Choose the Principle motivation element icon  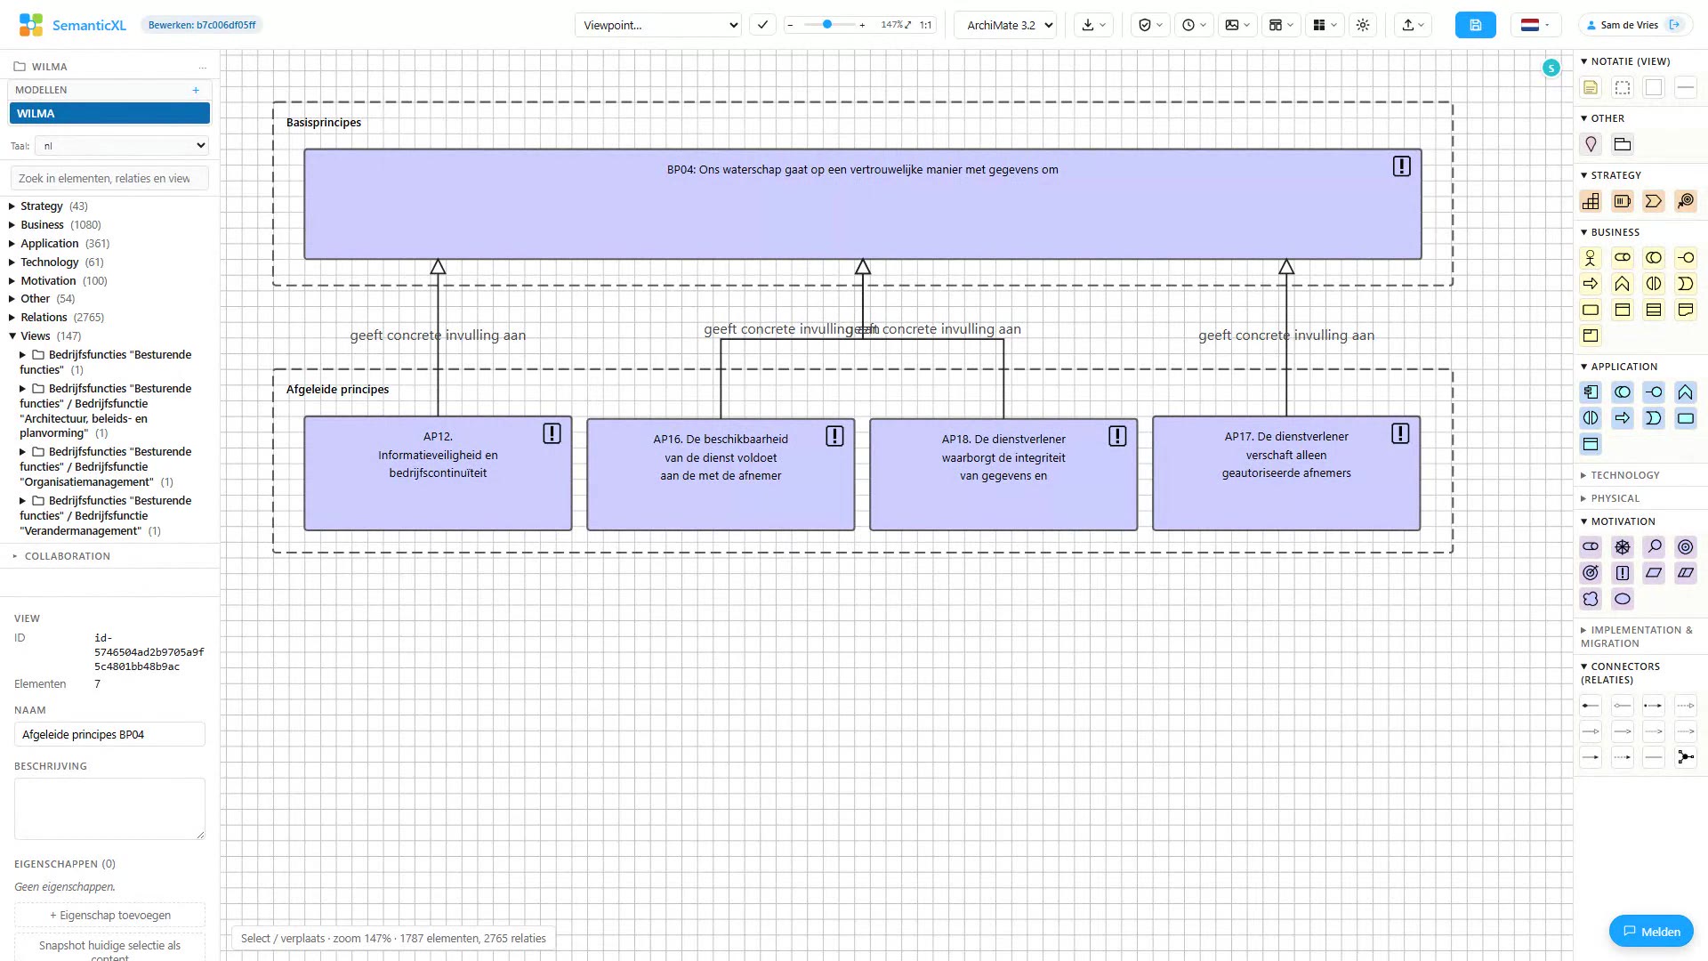(1623, 573)
